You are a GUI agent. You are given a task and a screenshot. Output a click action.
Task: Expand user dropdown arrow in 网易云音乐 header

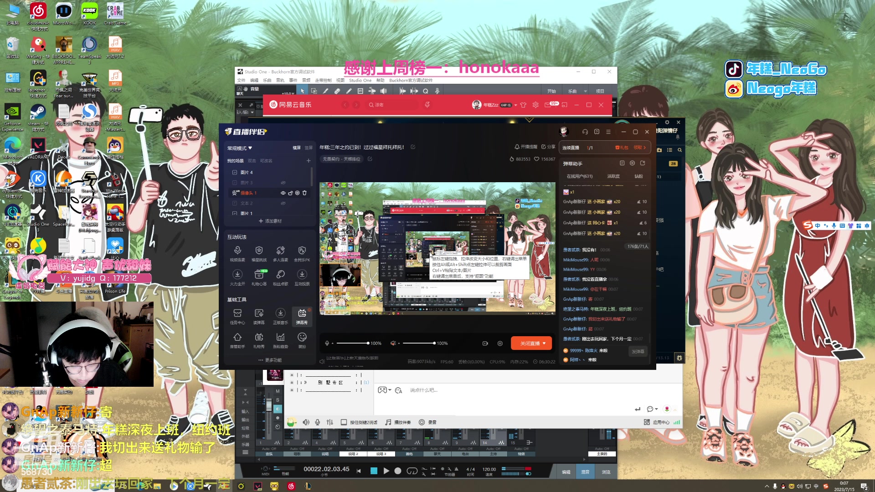coord(515,105)
